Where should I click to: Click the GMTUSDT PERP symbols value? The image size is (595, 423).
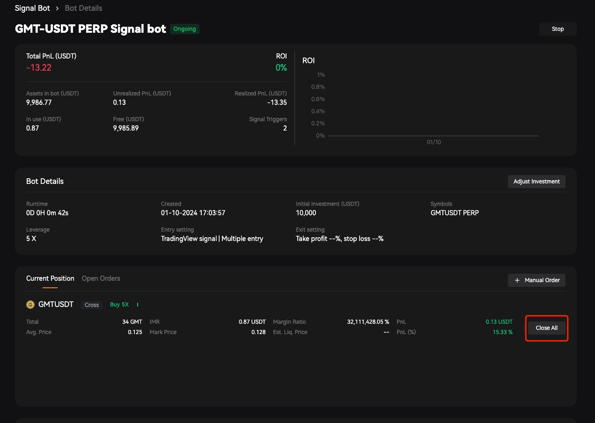pyautogui.click(x=455, y=213)
